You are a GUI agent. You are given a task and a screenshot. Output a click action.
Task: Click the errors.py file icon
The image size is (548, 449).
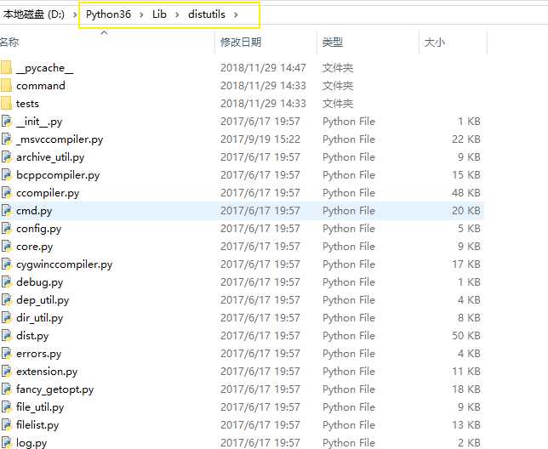[x=6, y=353]
